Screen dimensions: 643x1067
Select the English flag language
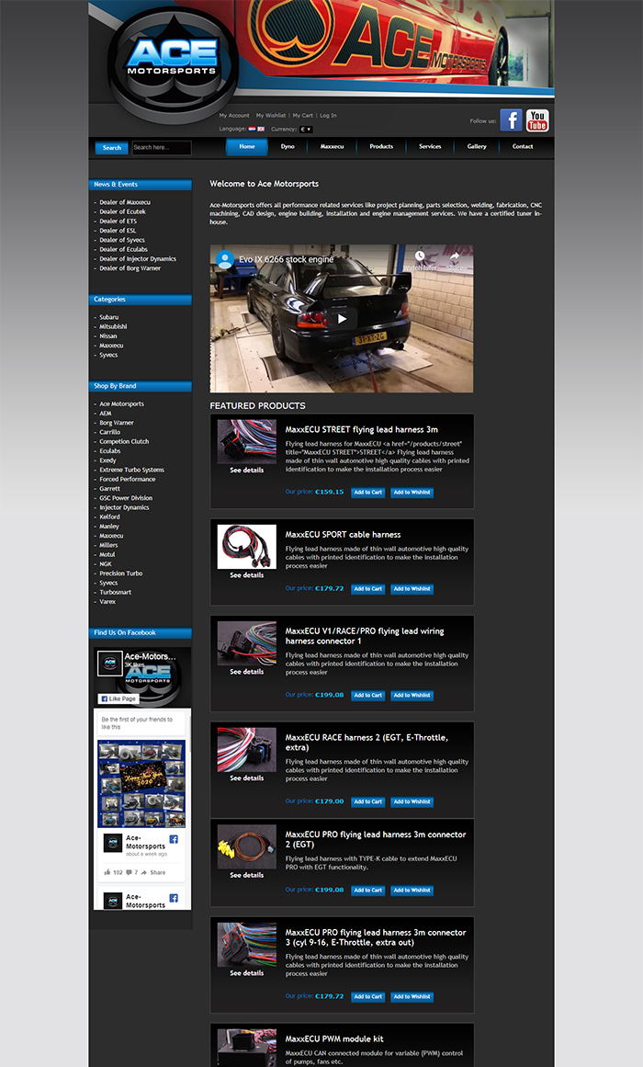click(261, 129)
